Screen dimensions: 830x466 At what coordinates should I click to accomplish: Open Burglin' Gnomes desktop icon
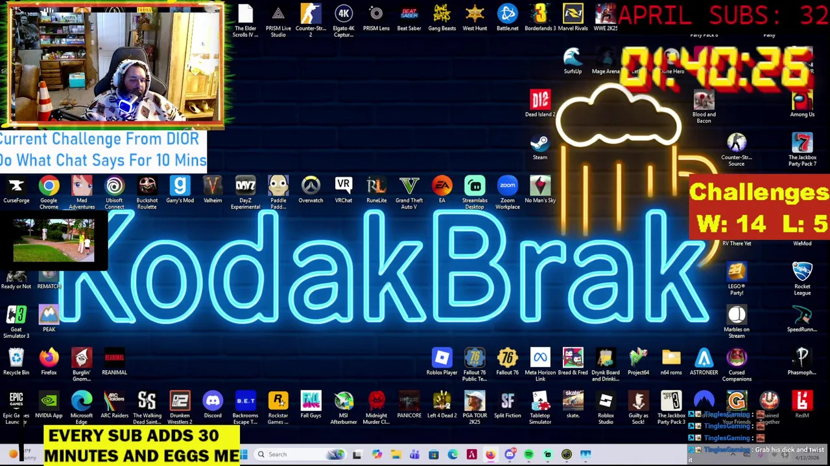[x=82, y=365]
